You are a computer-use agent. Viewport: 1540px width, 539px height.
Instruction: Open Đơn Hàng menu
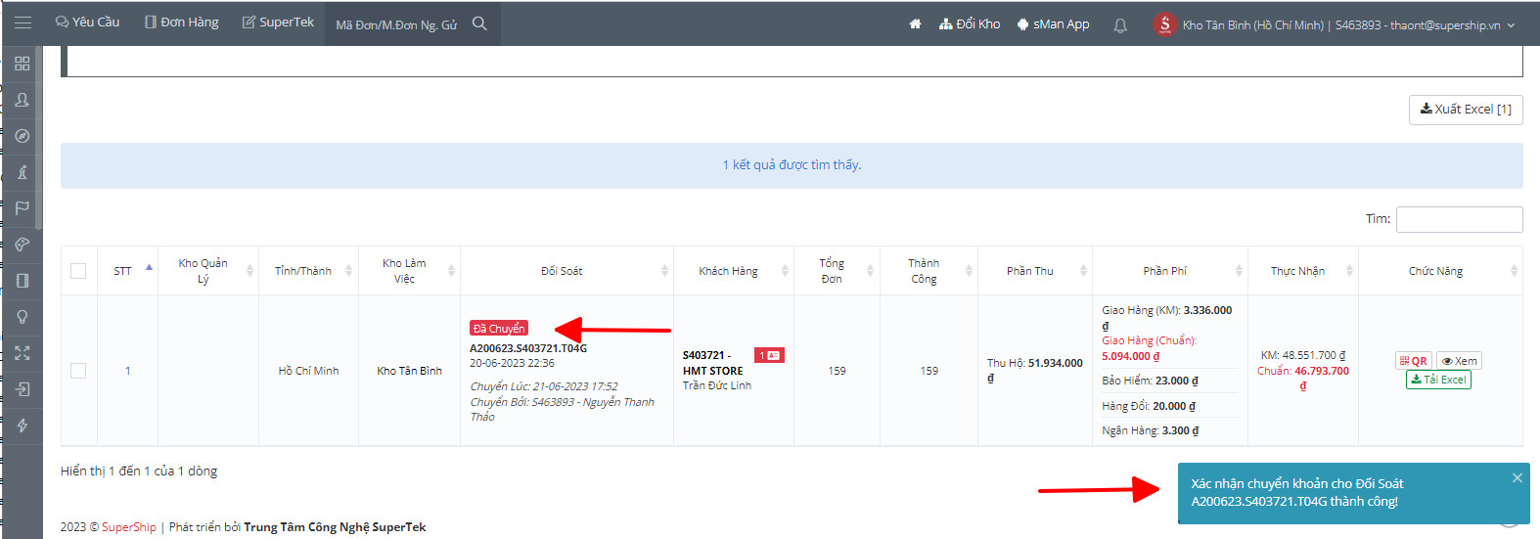pyautogui.click(x=182, y=22)
